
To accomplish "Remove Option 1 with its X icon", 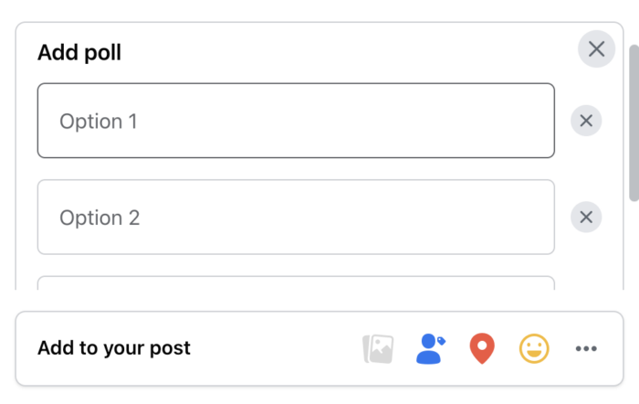I will pyautogui.click(x=586, y=121).
